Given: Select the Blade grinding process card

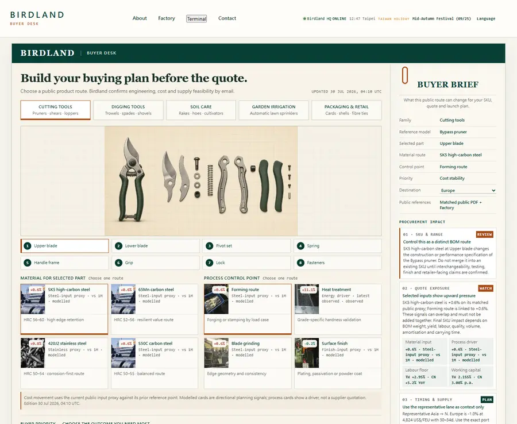Looking at the screenshot, I should (248, 363).
